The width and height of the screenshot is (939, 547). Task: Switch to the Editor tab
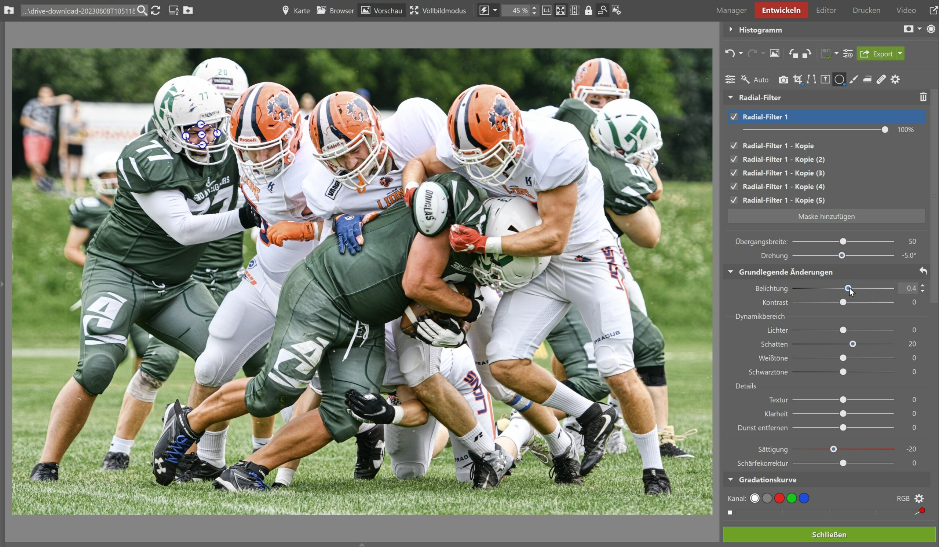[826, 10]
